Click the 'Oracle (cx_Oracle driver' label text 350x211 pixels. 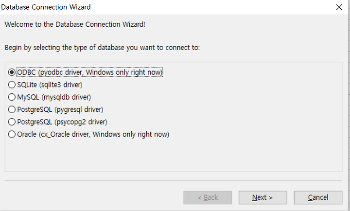(x=53, y=134)
